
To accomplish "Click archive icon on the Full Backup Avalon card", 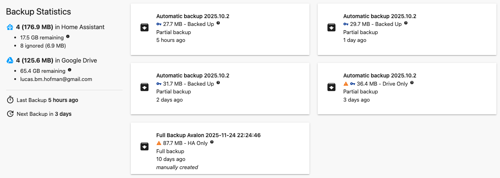I will point(144,146).
